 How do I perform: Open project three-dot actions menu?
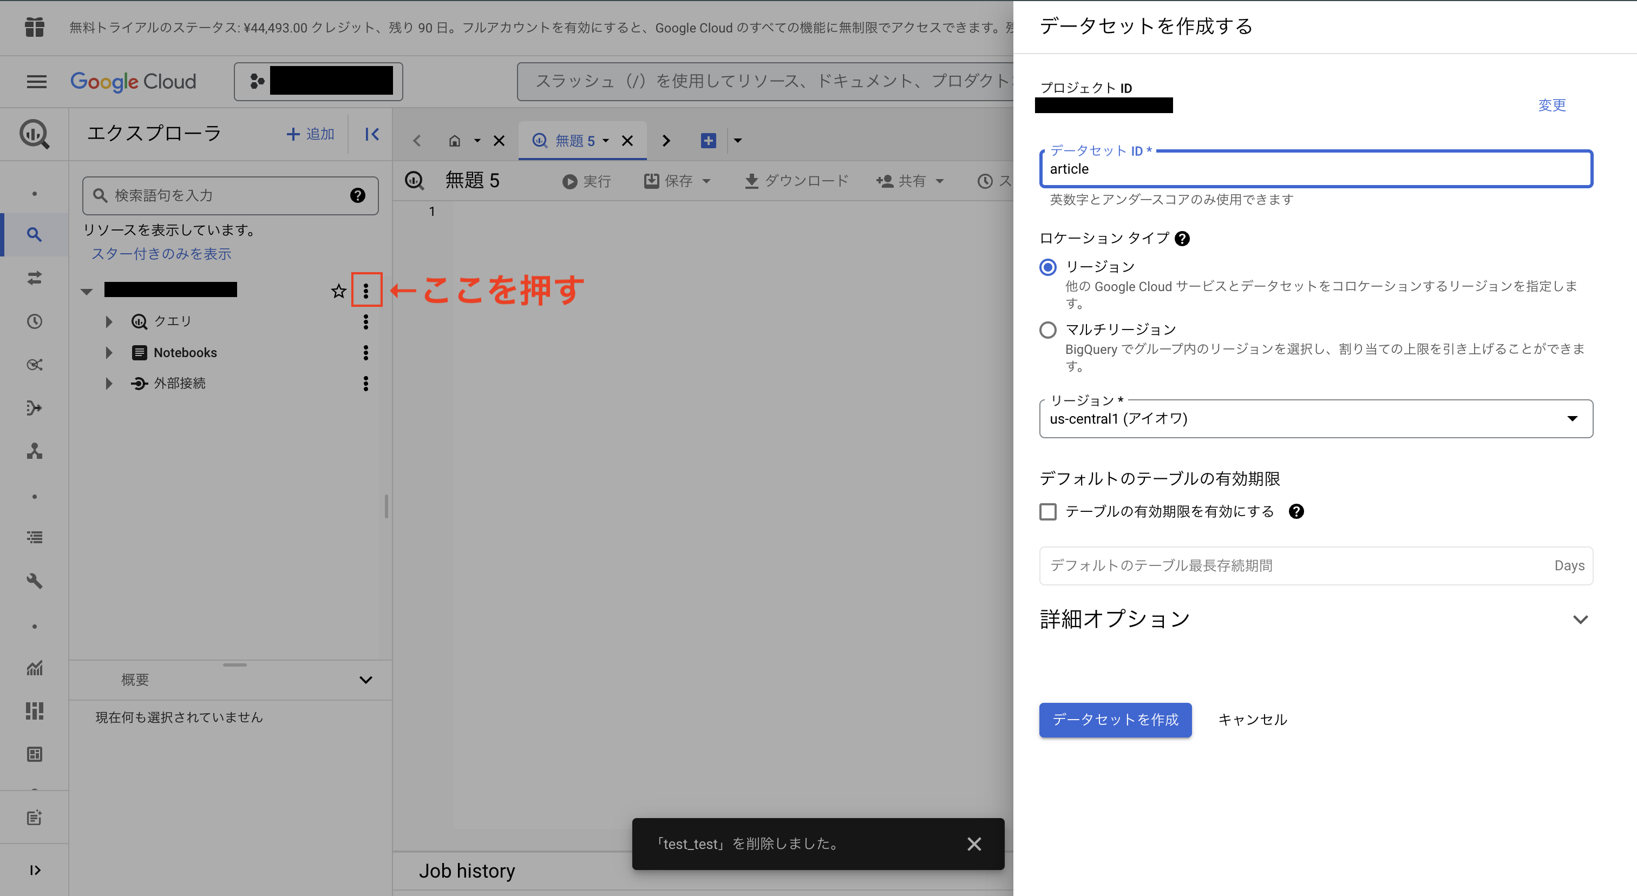coord(366,291)
